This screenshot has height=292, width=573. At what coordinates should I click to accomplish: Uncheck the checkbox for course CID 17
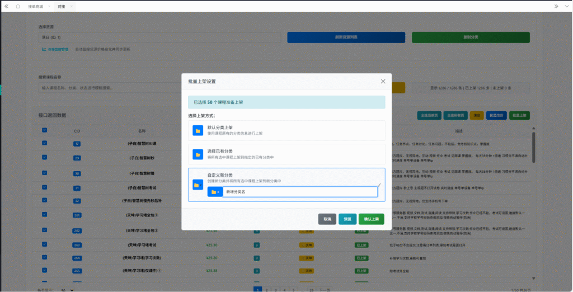pyautogui.click(x=45, y=143)
